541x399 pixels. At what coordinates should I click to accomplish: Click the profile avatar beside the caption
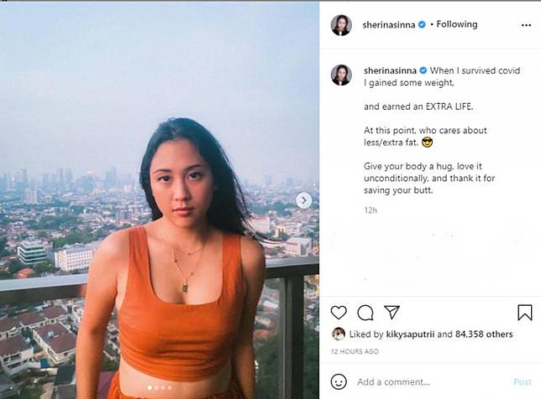coord(341,75)
